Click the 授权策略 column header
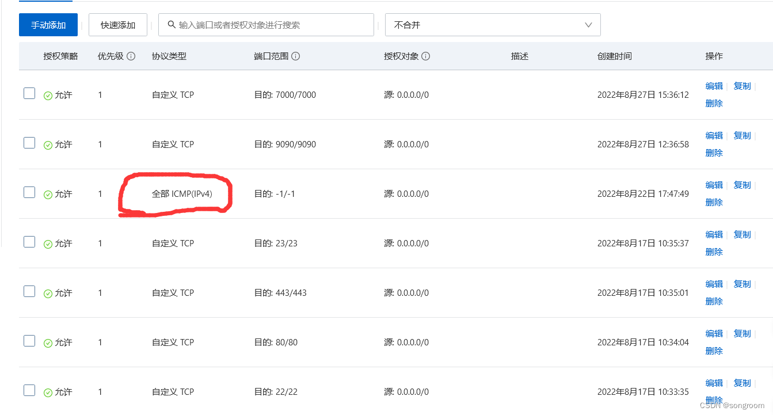Image resolution: width=773 pixels, height=415 pixels. pyautogui.click(x=60, y=56)
